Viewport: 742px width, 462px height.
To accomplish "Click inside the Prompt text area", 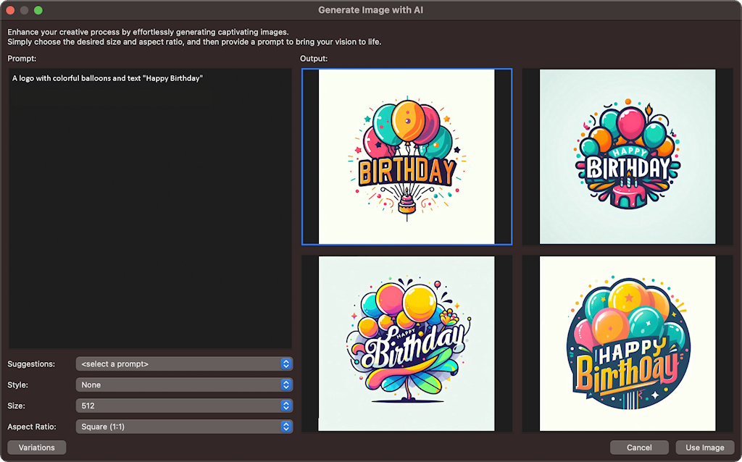I will tap(150, 209).
